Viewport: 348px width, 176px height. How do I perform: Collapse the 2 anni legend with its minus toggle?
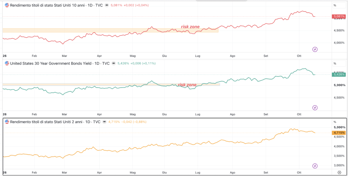pos(104,122)
